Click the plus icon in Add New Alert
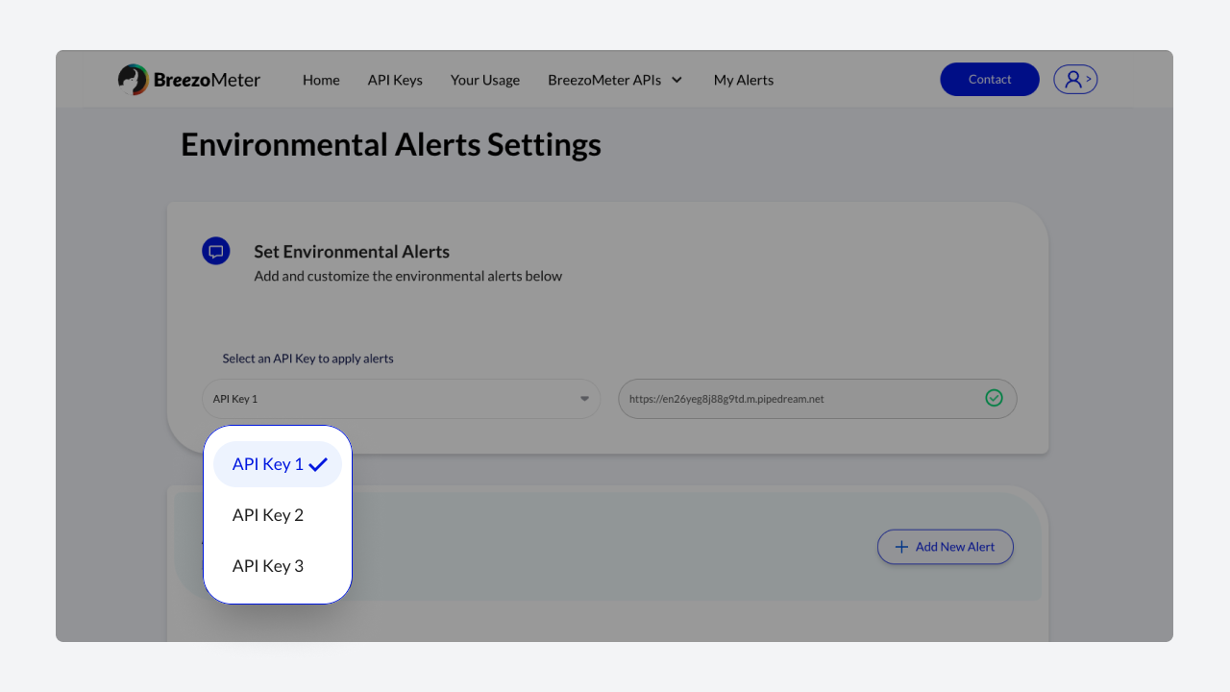The width and height of the screenshot is (1230, 692). (901, 547)
